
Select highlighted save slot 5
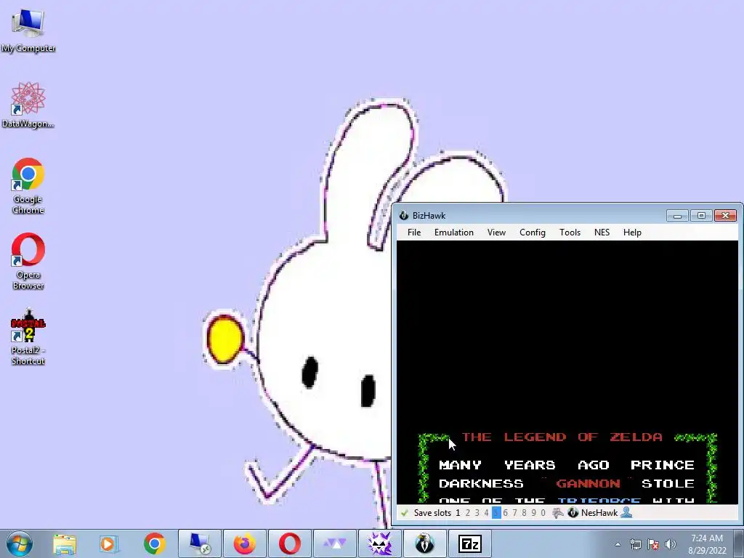point(496,513)
